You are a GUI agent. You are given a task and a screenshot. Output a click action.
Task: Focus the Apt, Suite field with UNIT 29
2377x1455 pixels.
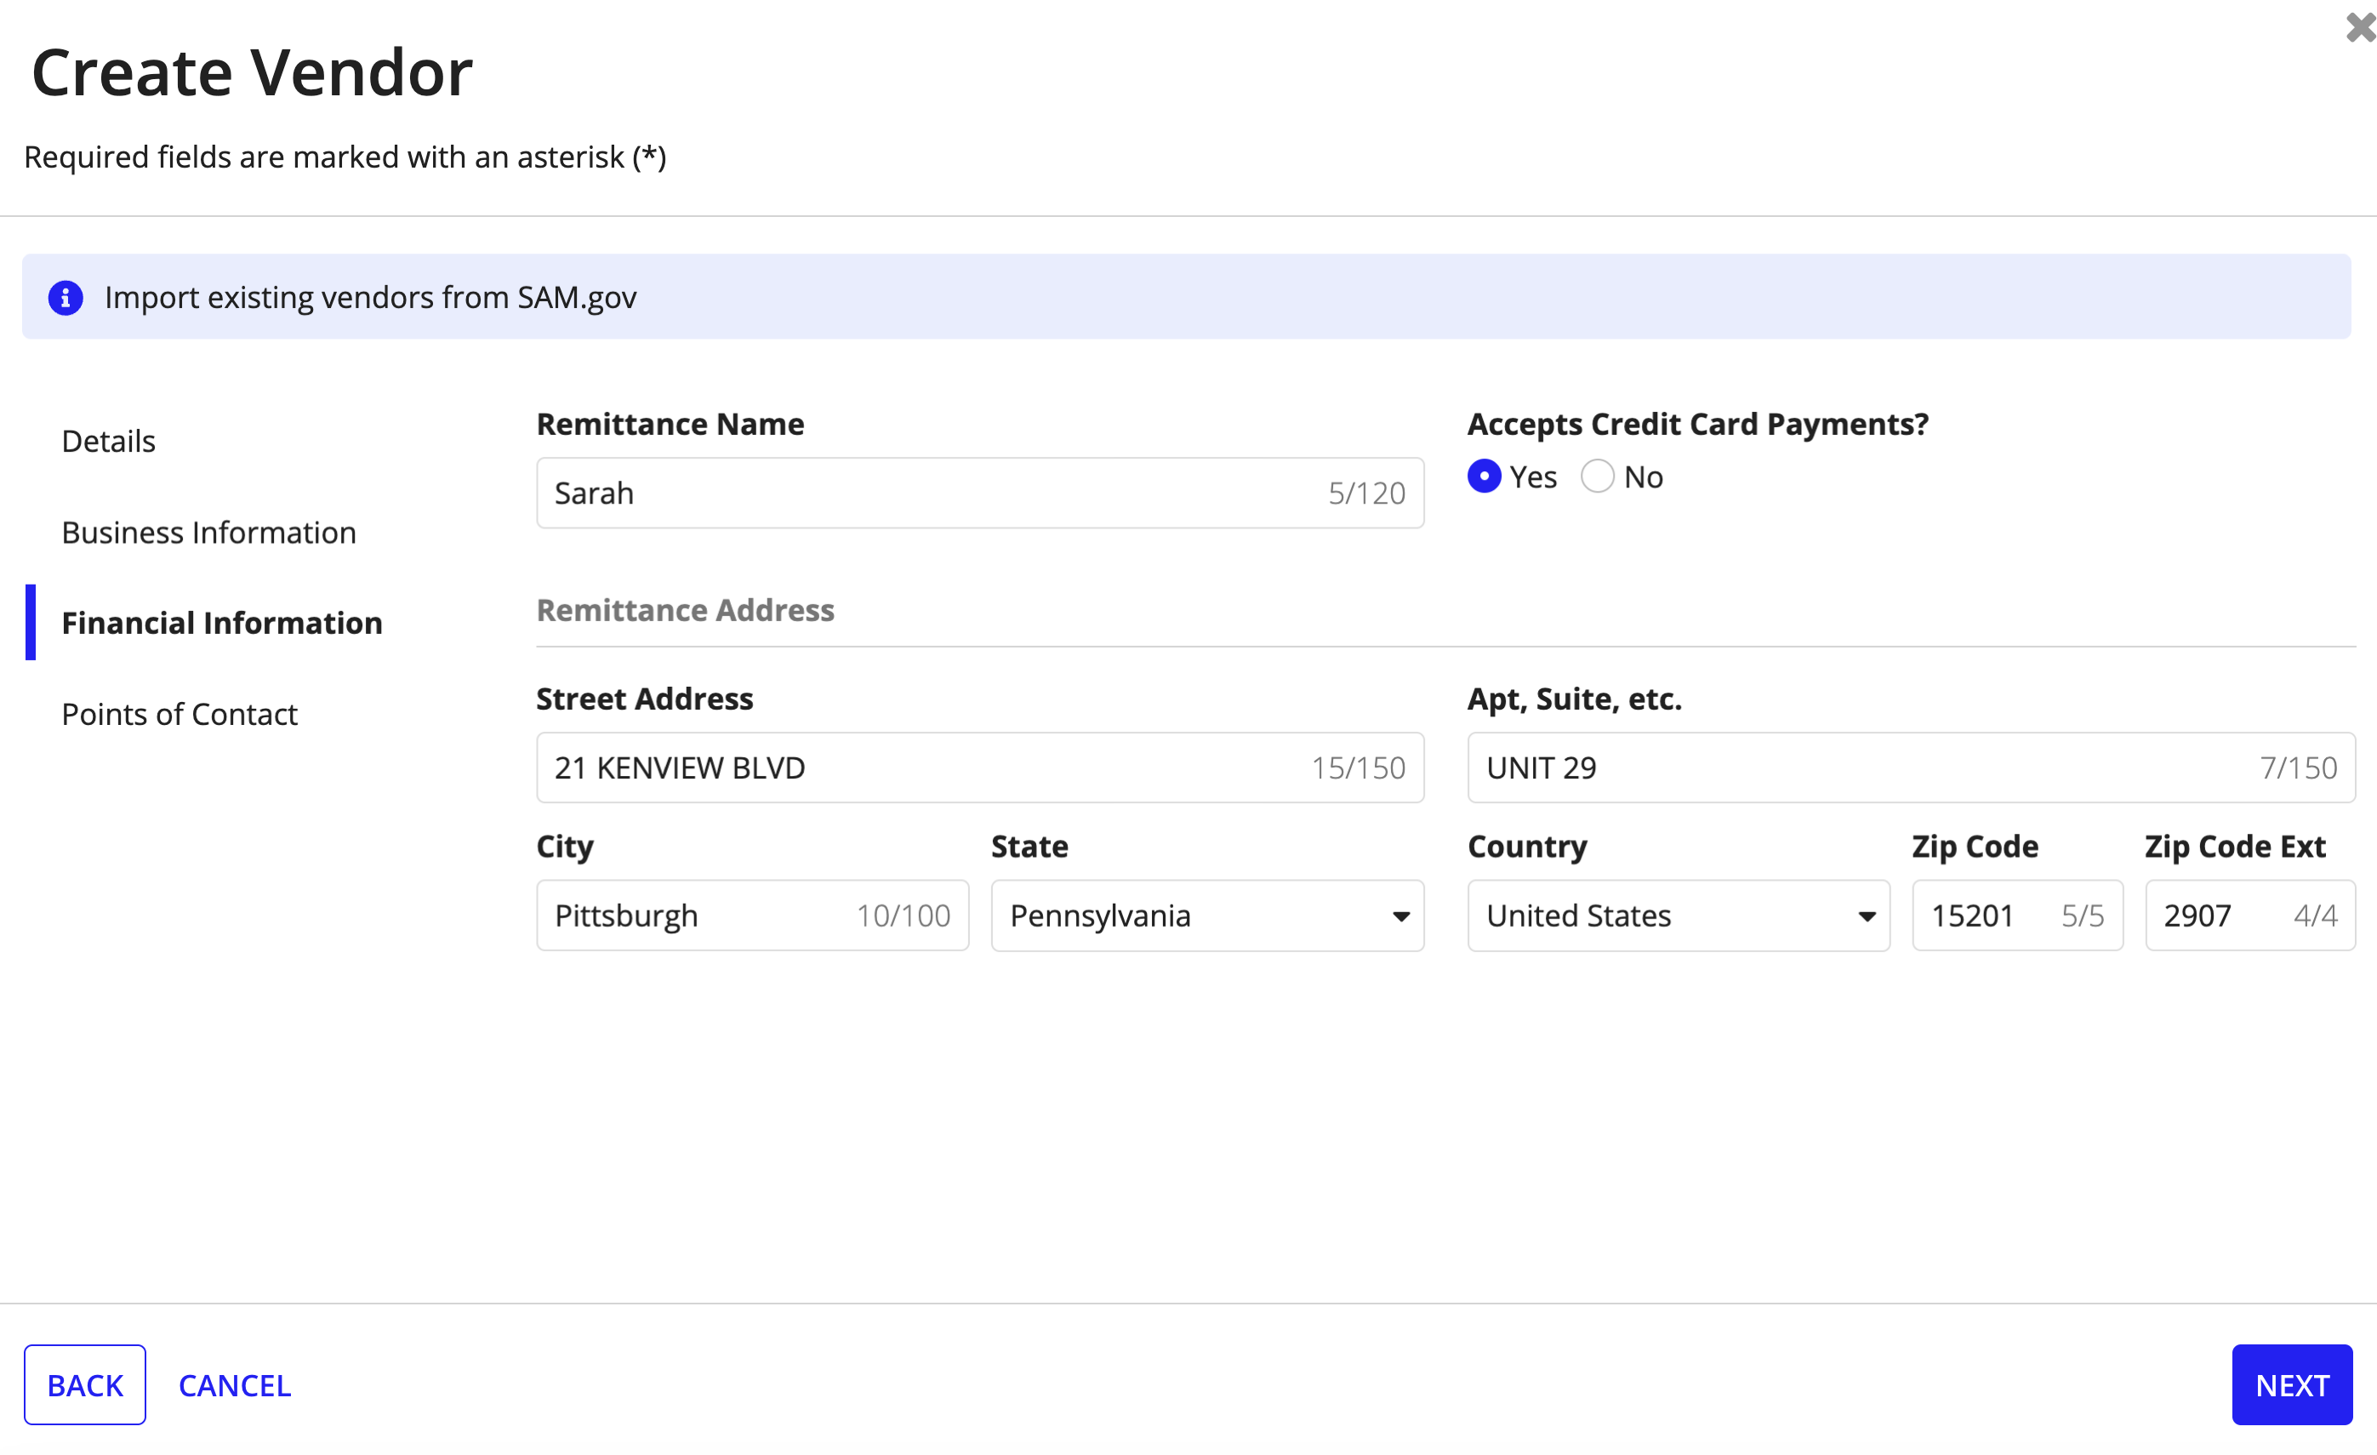1911,768
